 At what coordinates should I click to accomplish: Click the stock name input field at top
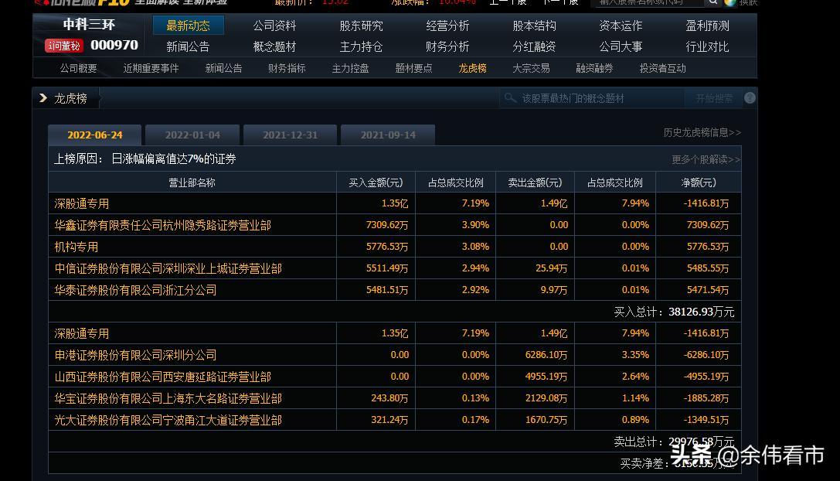(x=647, y=2)
